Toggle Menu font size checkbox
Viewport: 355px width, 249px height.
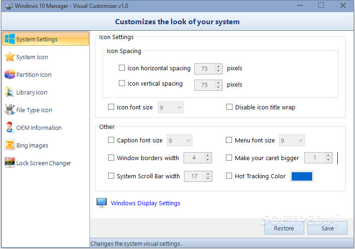point(229,140)
